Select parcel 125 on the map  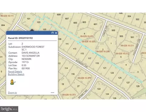(x=120, y=78)
